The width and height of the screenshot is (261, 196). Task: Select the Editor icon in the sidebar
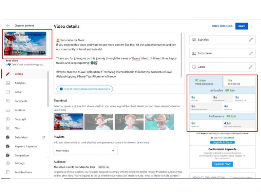(x=9, y=92)
